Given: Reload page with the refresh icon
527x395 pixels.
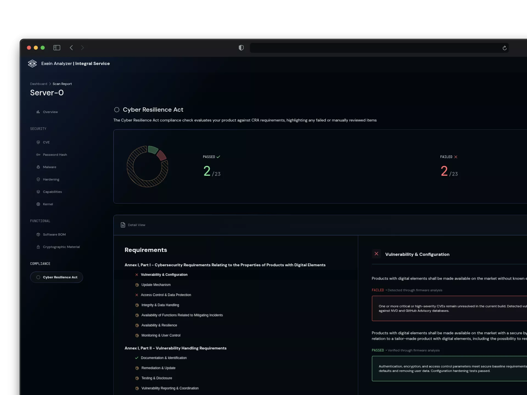Looking at the screenshot, I should 504,48.
